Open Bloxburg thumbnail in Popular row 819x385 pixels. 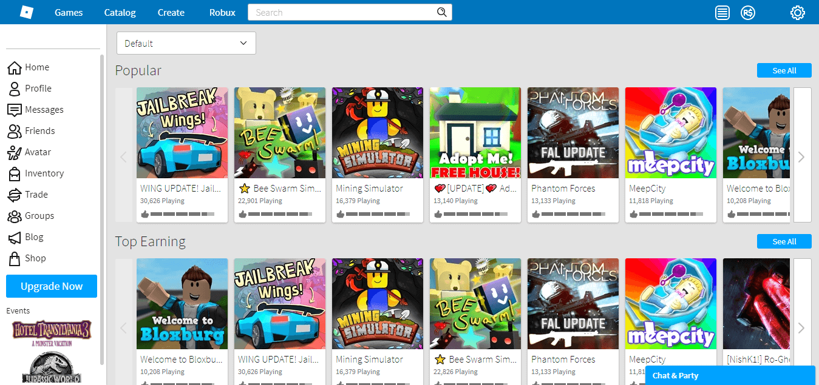tap(756, 133)
